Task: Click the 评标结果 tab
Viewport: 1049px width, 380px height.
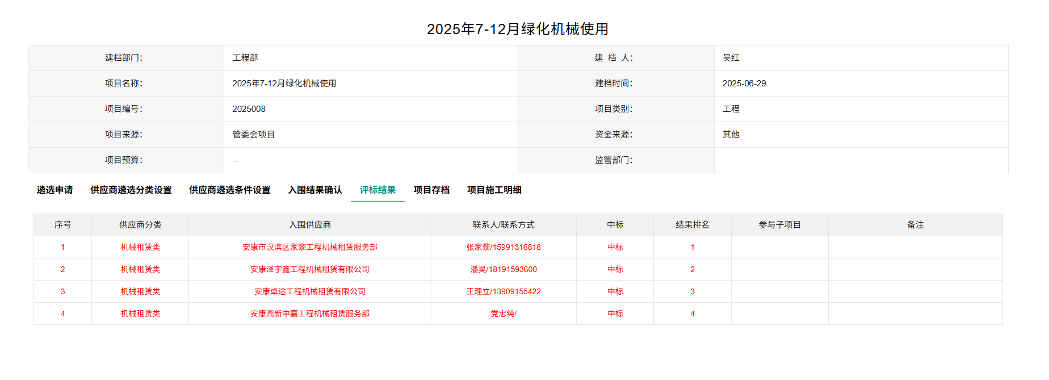Action: pyautogui.click(x=377, y=190)
